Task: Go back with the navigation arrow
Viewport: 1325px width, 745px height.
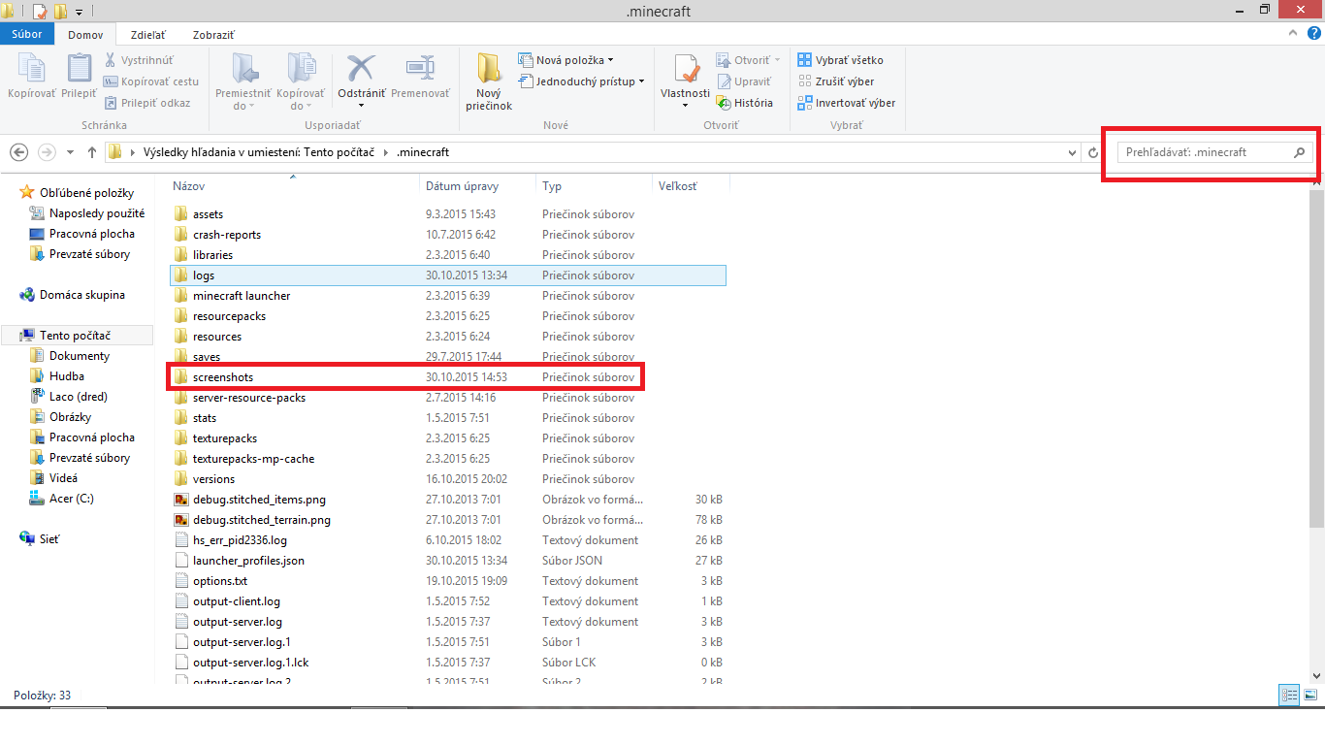Action: point(18,152)
